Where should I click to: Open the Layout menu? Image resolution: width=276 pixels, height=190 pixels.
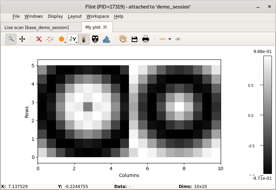[x=75, y=16]
